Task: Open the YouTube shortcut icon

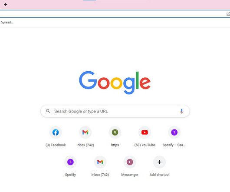Action: 145,132
